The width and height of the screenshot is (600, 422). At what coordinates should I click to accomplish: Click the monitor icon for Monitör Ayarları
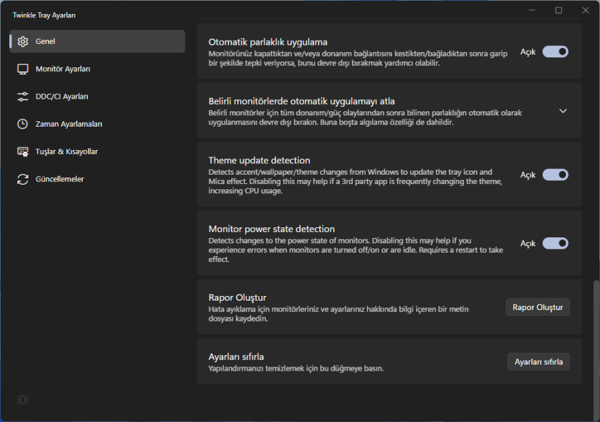(x=23, y=69)
